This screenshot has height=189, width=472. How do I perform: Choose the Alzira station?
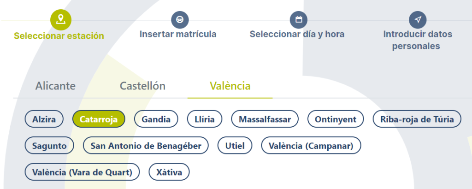click(44, 119)
